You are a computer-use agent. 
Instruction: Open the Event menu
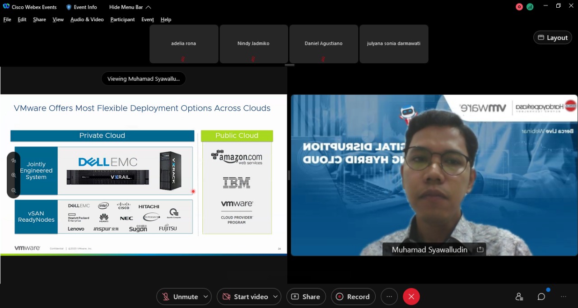(x=148, y=19)
